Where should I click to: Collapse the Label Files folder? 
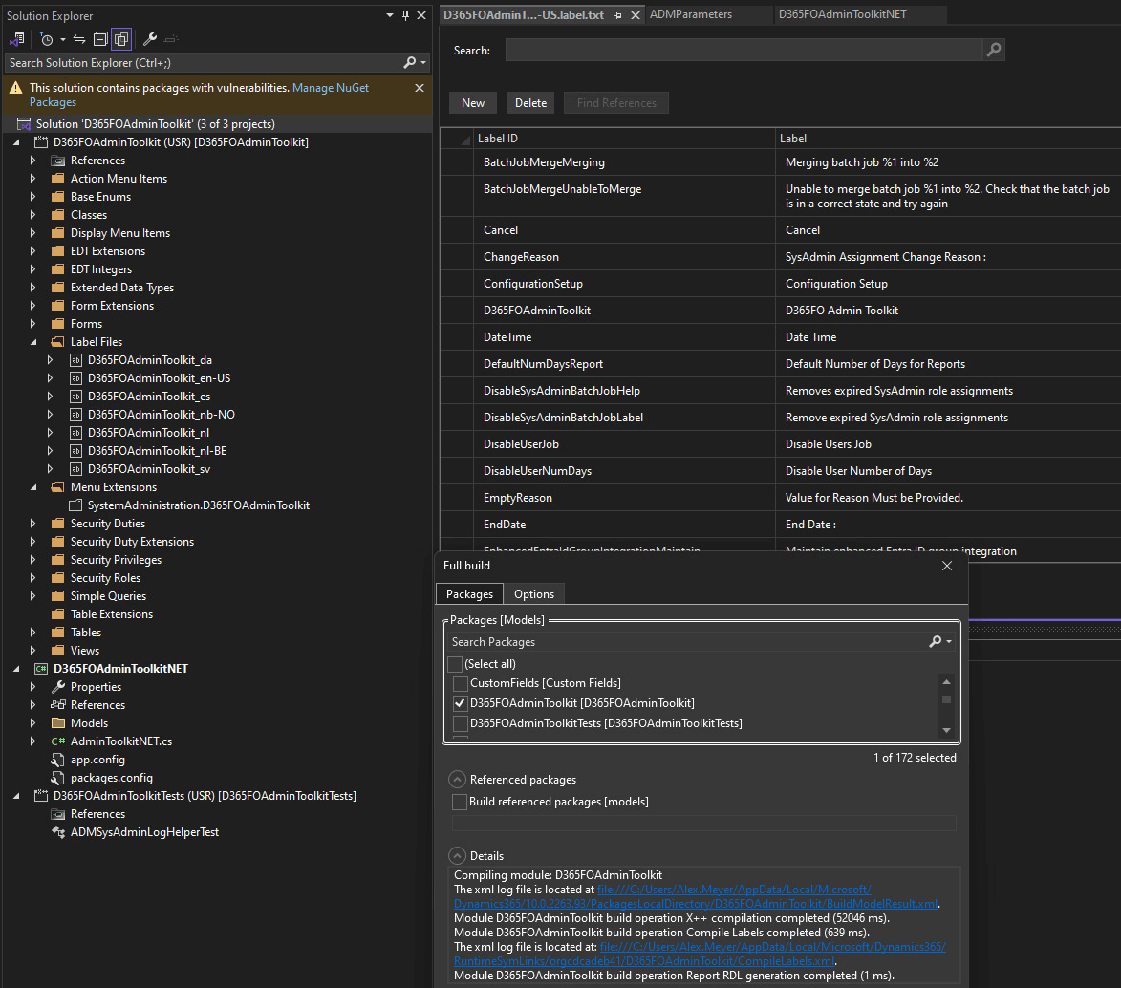(32, 342)
